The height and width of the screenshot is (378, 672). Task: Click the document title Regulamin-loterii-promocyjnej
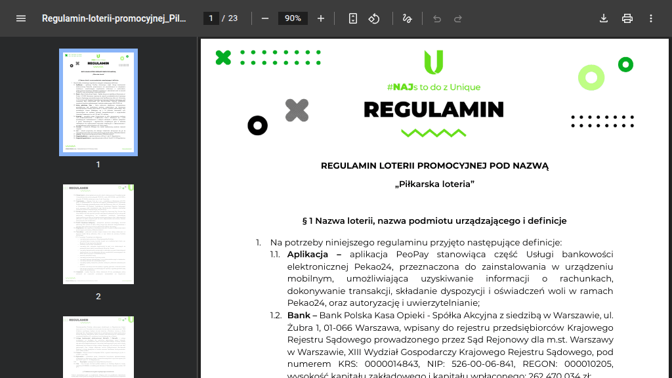click(114, 18)
